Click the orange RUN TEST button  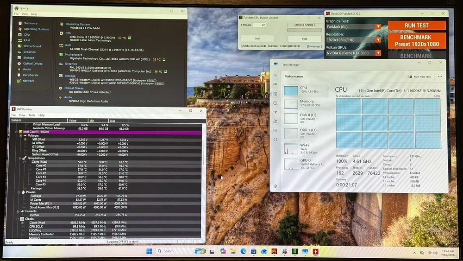(x=417, y=25)
